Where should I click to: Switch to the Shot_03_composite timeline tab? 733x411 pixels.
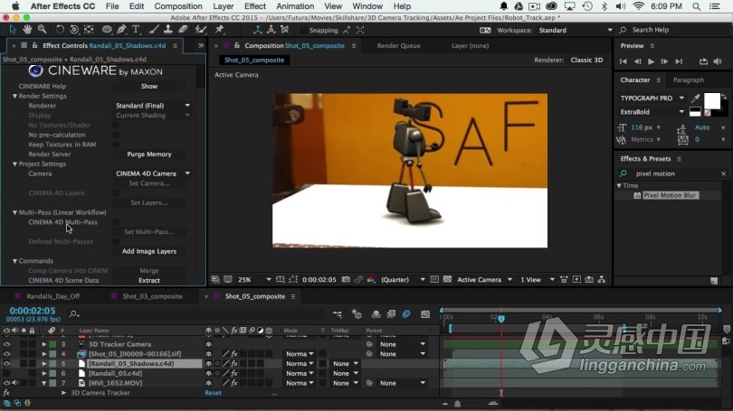152,296
